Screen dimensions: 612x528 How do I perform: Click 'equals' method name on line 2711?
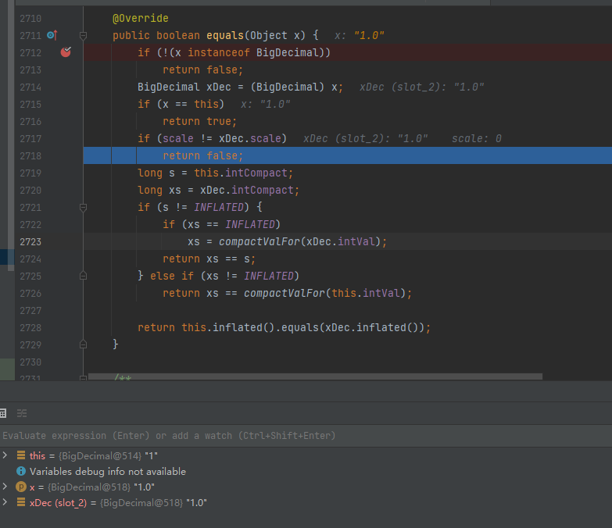(x=225, y=35)
